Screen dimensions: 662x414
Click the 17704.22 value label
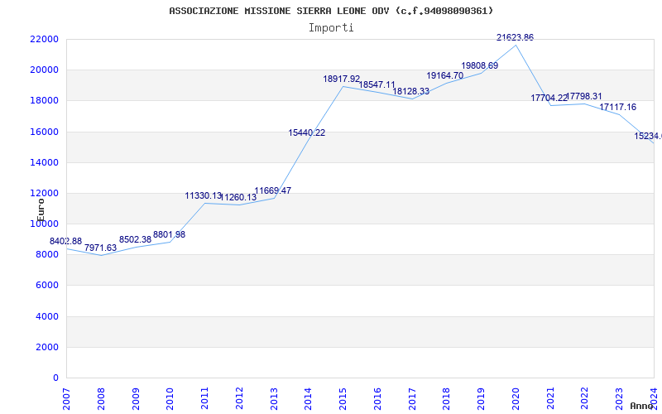click(x=549, y=98)
